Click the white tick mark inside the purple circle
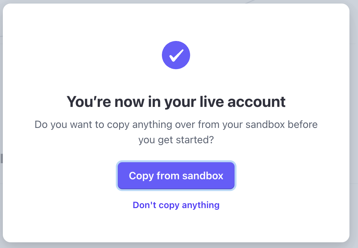 176,55
